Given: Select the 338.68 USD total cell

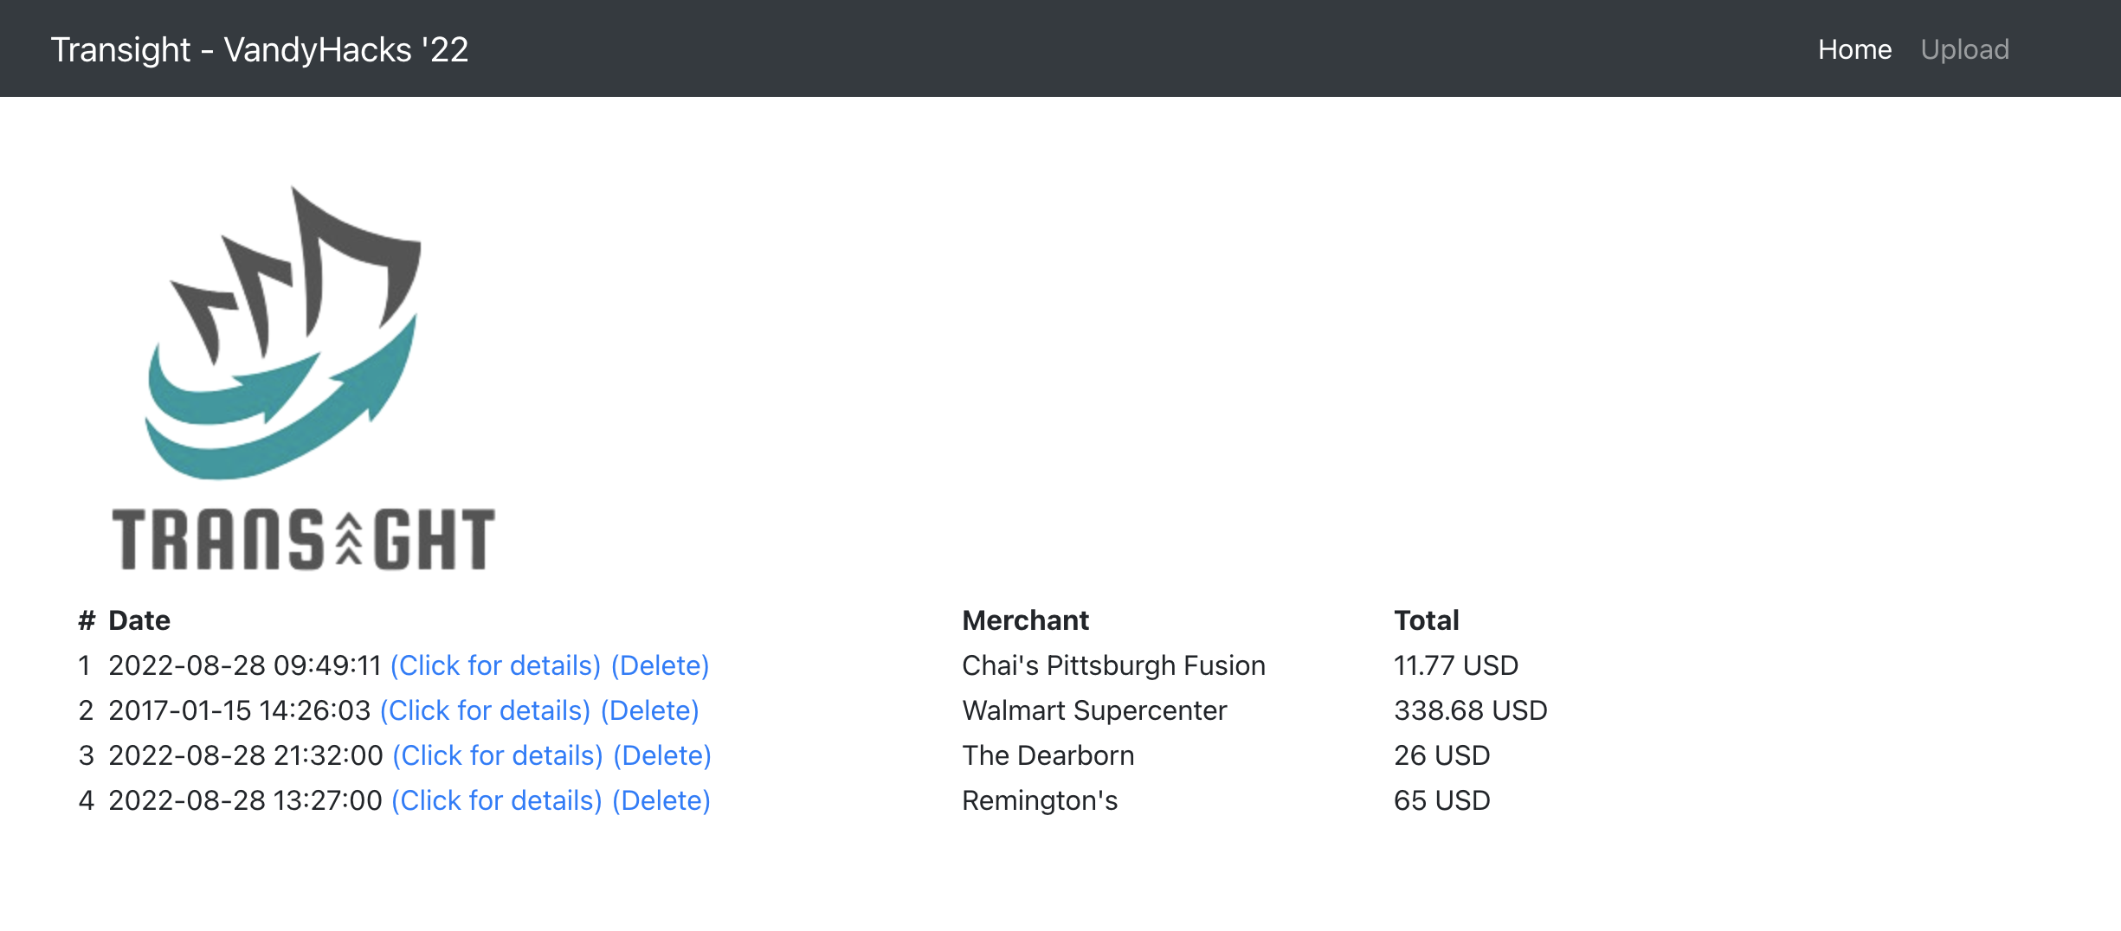Looking at the screenshot, I should 1470,710.
